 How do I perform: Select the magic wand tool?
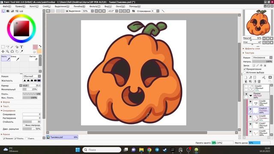[12, 47]
